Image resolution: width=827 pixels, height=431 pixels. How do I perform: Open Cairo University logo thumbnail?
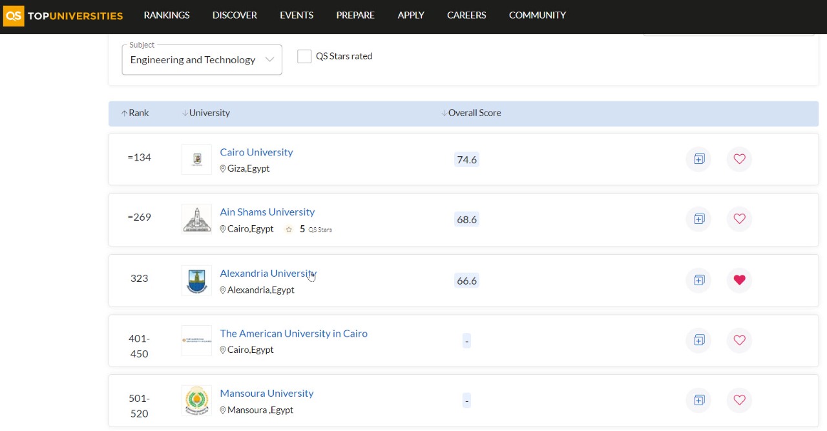click(x=196, y=159)
